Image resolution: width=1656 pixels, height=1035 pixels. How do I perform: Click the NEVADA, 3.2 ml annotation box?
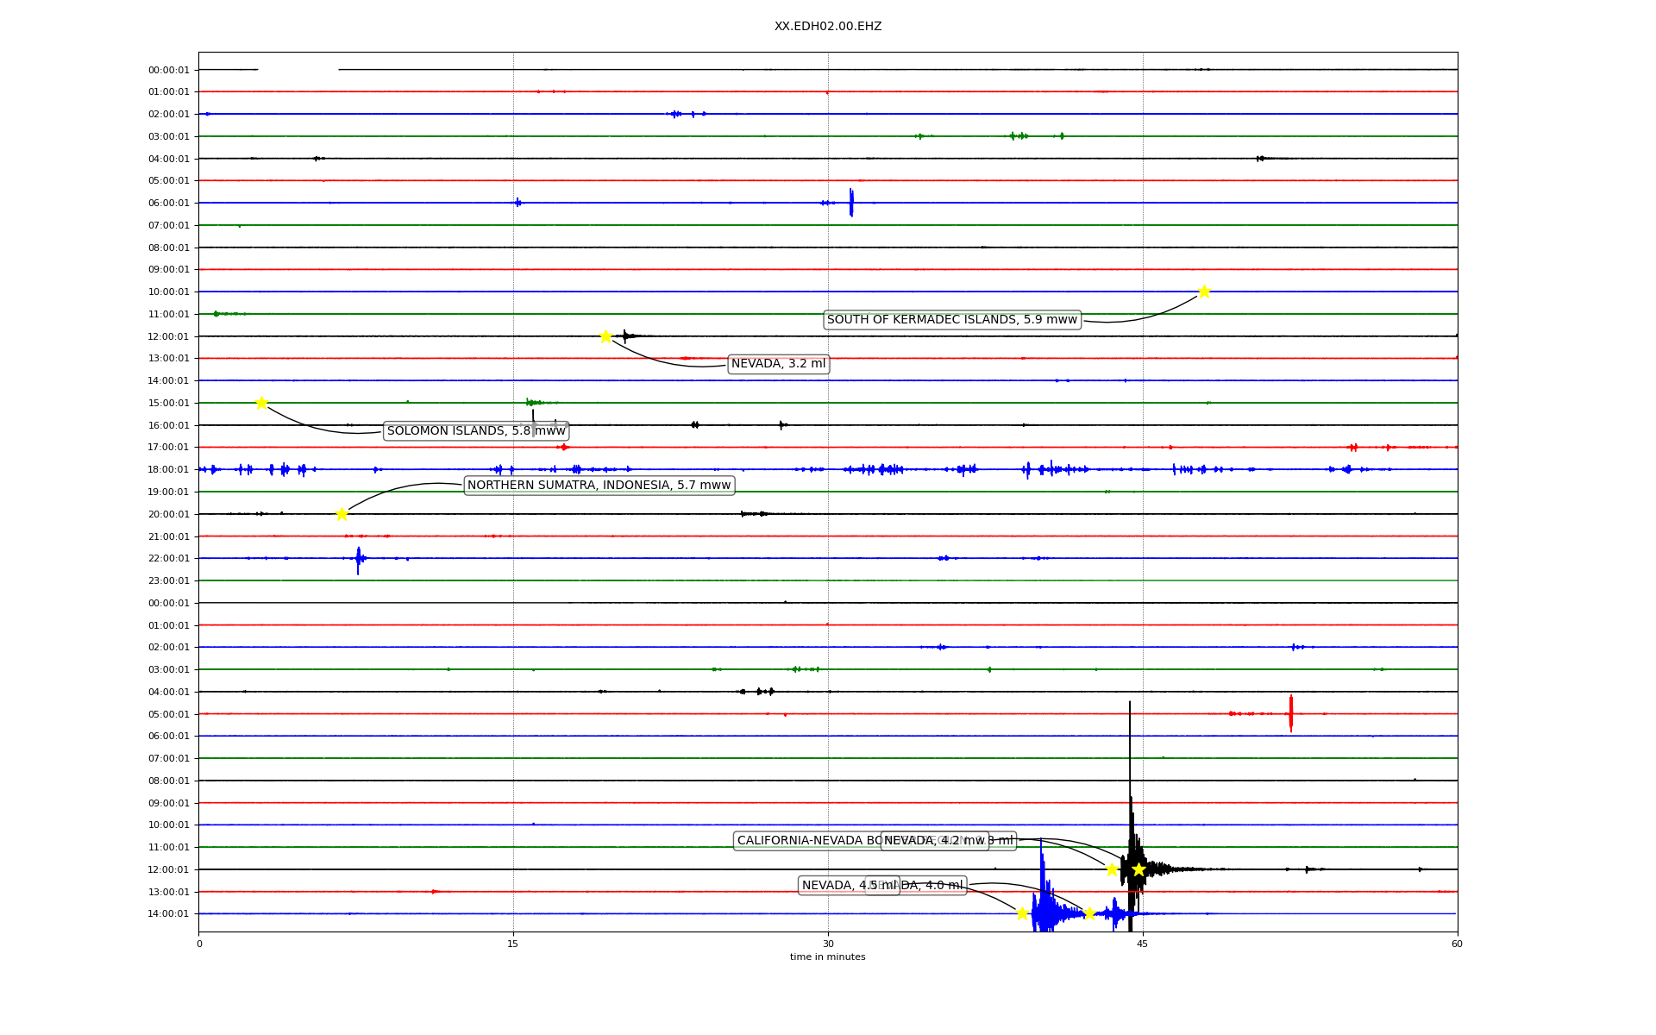coord(778,364)
